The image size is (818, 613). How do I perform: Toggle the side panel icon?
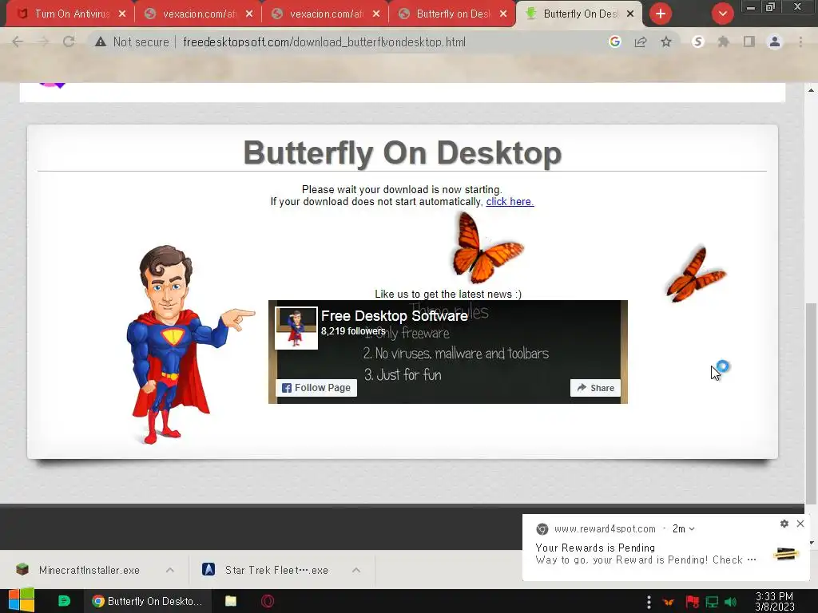click(749, 42)
